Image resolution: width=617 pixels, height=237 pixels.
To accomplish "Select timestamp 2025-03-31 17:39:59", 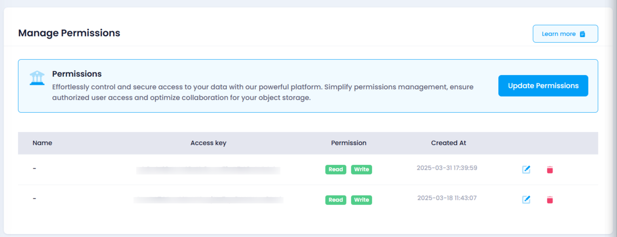I will coord(447,168).
